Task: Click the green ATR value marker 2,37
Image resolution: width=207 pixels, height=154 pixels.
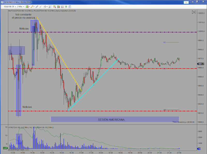Action: (x=5, y=148)
